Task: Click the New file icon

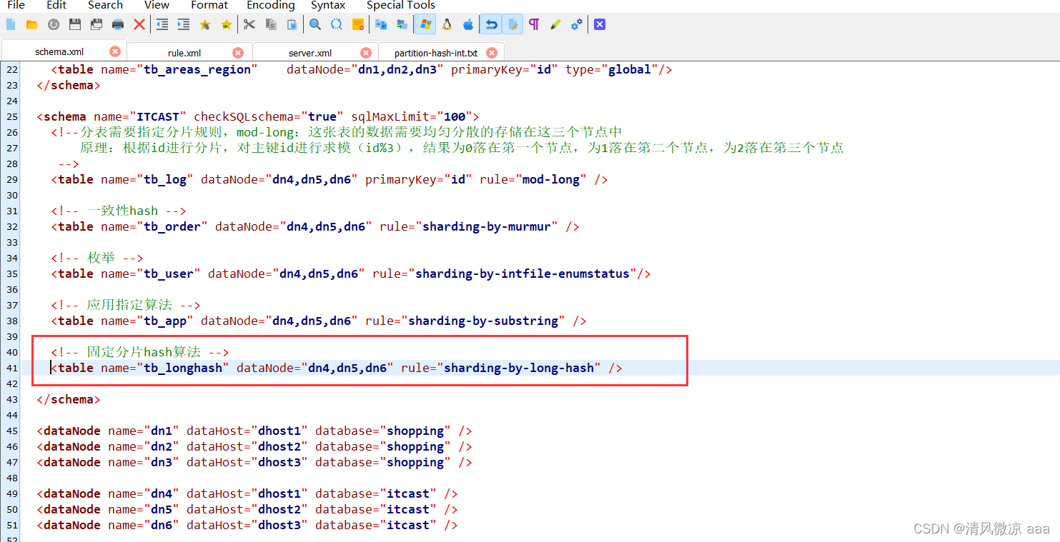Action: [x=11, y=25]
